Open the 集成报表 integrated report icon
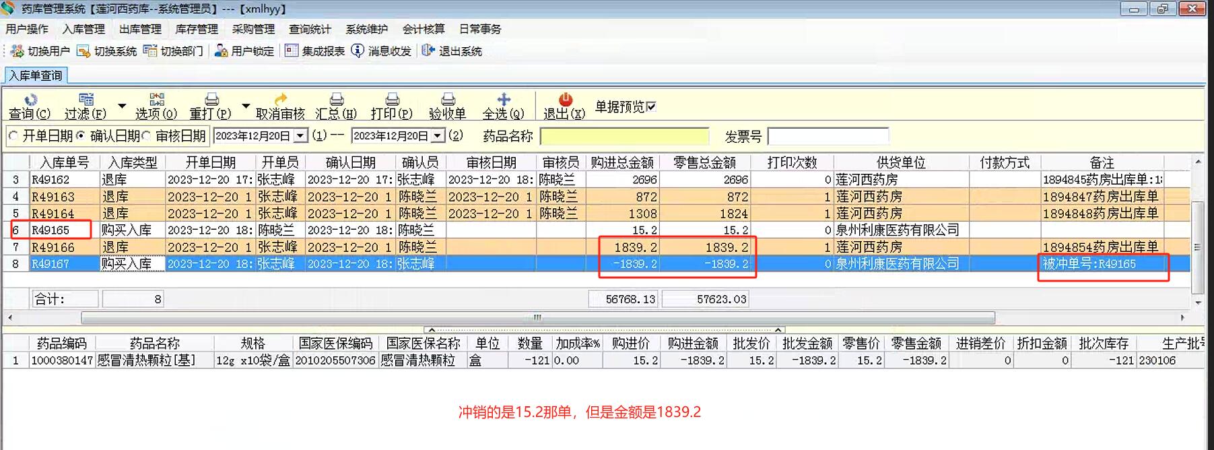Viewport: 1214px width, 450px height. click(292, 51)
